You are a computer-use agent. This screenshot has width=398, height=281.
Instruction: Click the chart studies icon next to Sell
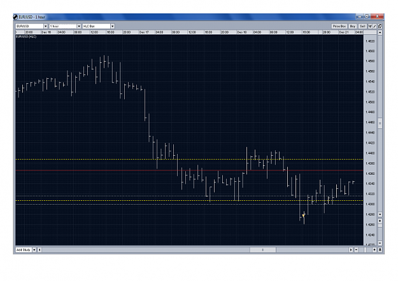(x=370, y=26)
